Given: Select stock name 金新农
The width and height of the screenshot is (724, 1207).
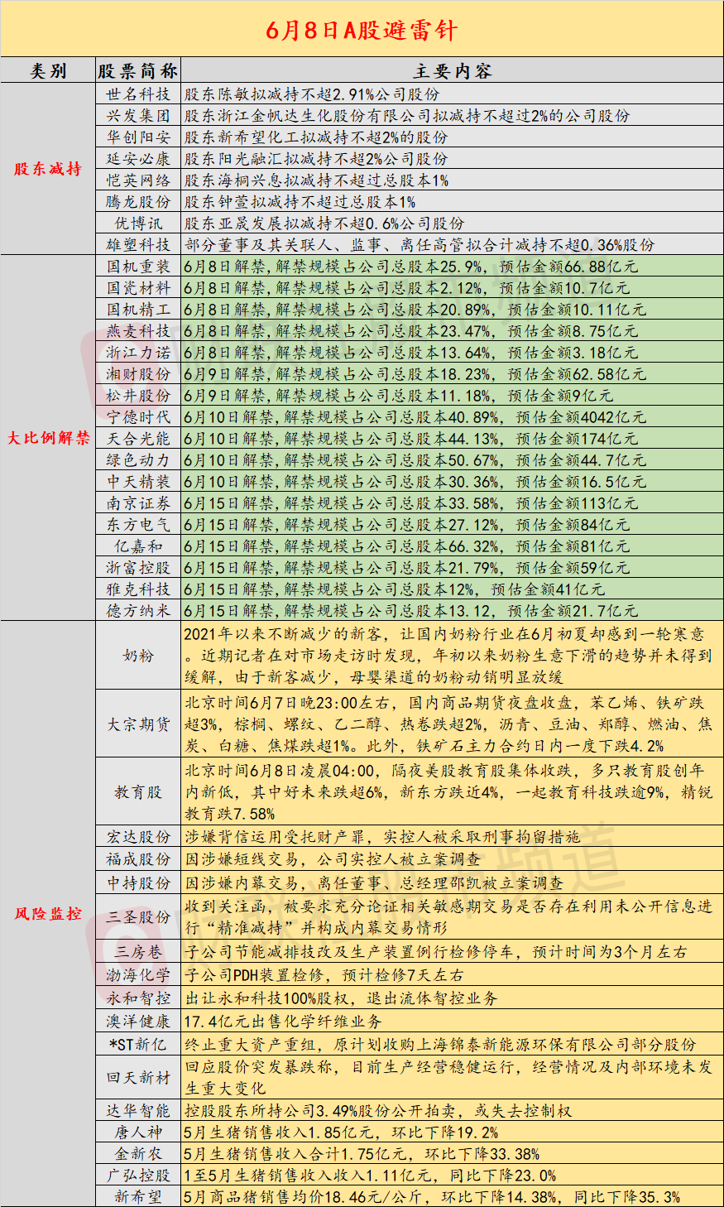Looking at the screenshot, I should (x=138, y=1154).
